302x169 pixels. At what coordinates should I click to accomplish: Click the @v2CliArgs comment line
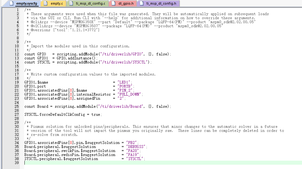(125, 26)
